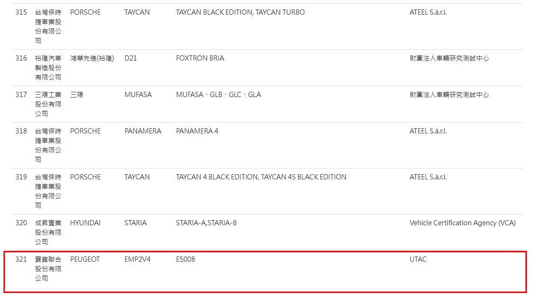The height and width of the screenshot is (301, 536).
Task: Select the row number 318 cell
Action: click(x=21, y=131)
